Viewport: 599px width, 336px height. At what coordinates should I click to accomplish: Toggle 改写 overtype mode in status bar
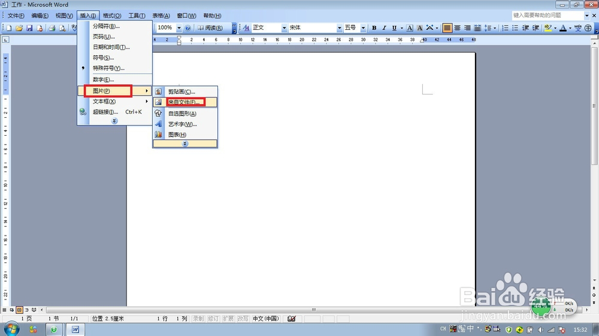pyautogui.click(x=243, y=319)
